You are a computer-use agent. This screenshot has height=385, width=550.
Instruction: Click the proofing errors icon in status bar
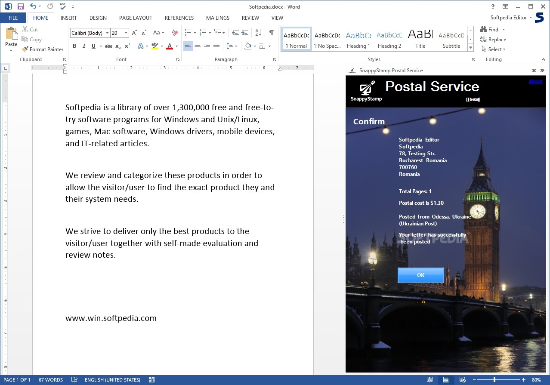[x=74, y=380]
